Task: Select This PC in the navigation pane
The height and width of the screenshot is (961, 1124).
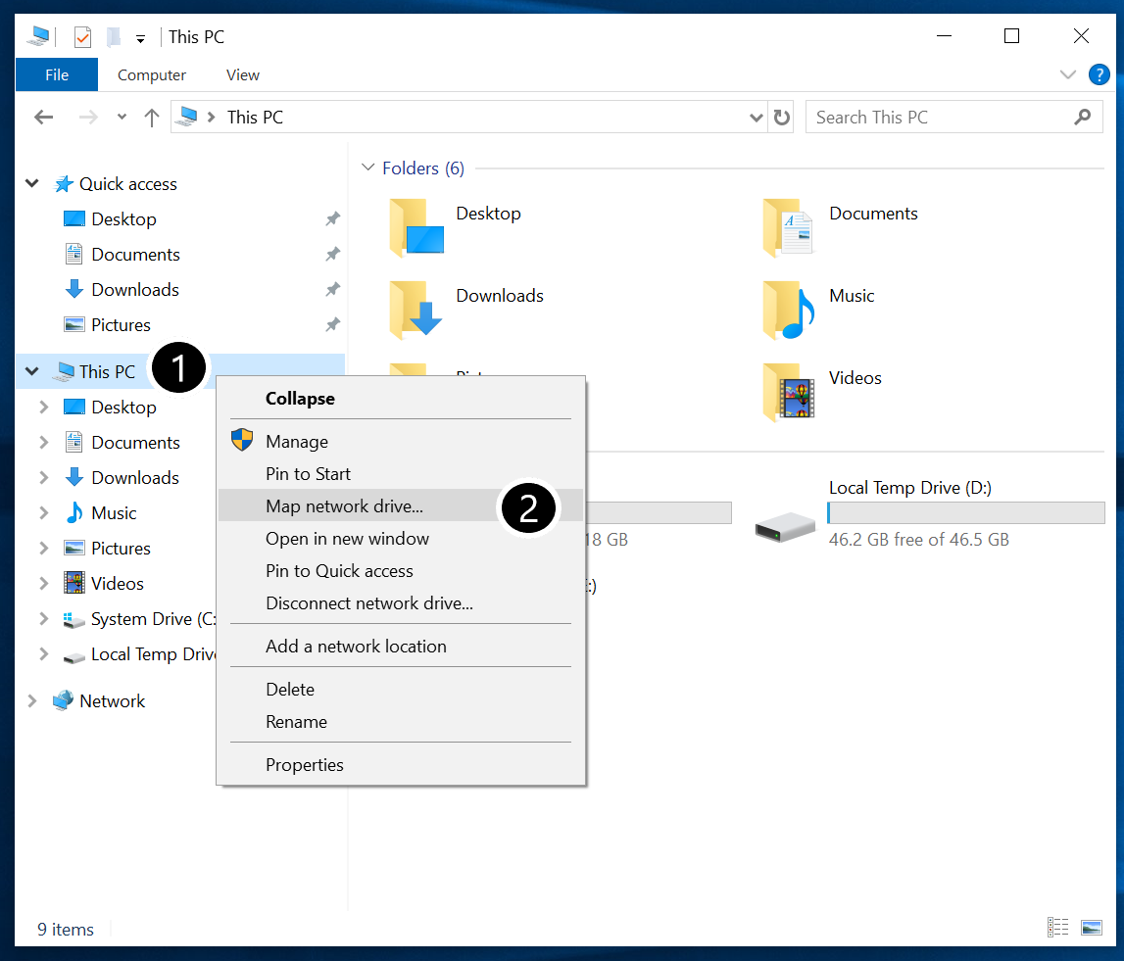Action: click(107, 371)
